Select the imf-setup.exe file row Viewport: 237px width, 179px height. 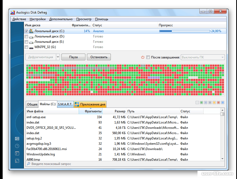[x=123, y=117]
